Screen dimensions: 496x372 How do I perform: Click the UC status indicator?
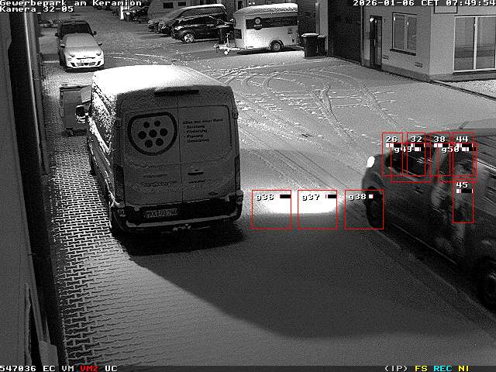pos(111,368)
